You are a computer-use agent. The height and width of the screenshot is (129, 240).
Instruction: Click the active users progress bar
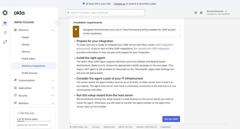coord(34,121)
